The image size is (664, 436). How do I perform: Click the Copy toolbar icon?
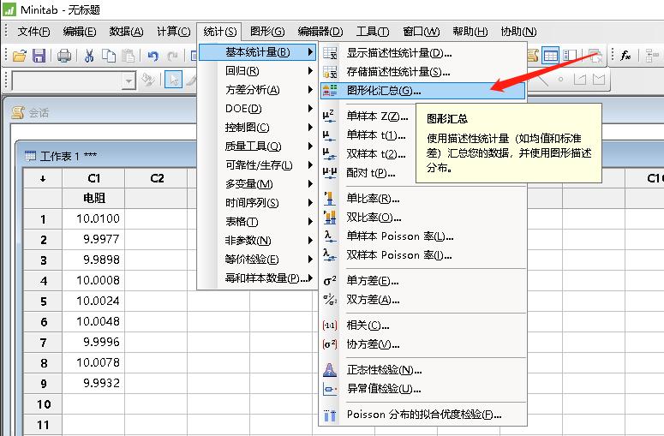point(109,56)
